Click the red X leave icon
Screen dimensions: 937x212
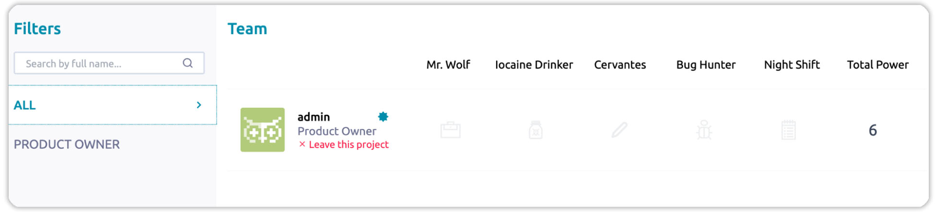[x=302, y=144]
